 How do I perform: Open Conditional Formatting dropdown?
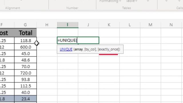[x=110, y=1]
